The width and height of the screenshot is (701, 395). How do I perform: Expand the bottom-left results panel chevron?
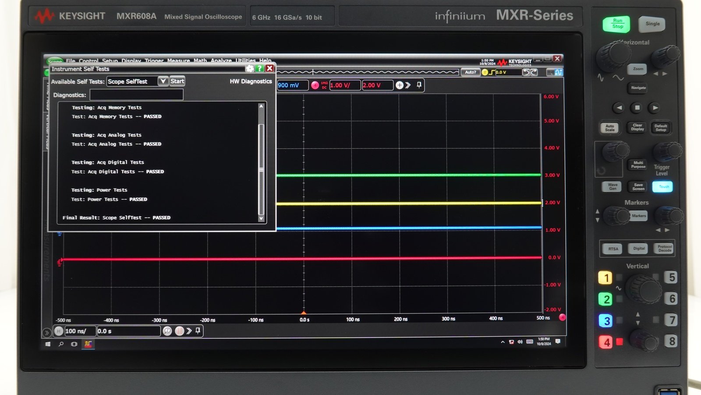click(x=46, y=333)
